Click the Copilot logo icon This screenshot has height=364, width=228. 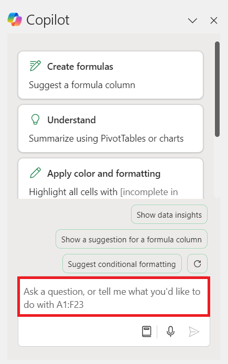coord(15,19)
